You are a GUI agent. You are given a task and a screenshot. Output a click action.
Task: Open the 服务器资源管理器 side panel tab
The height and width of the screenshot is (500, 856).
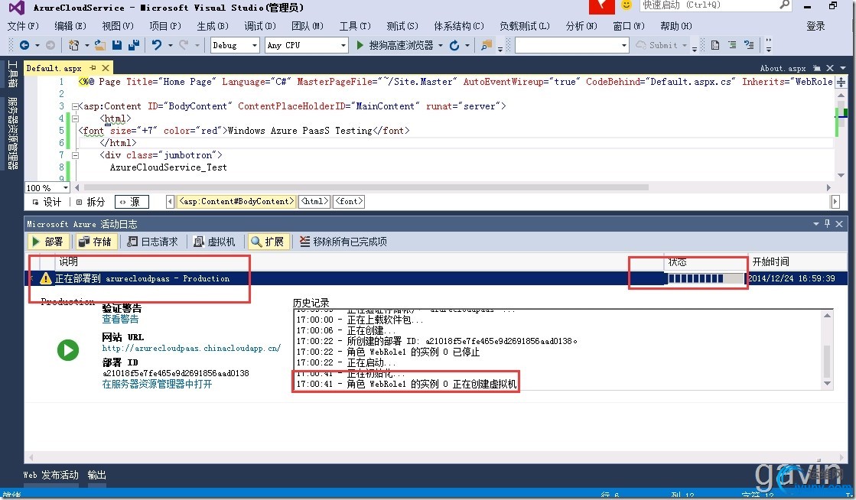point(12,133)
